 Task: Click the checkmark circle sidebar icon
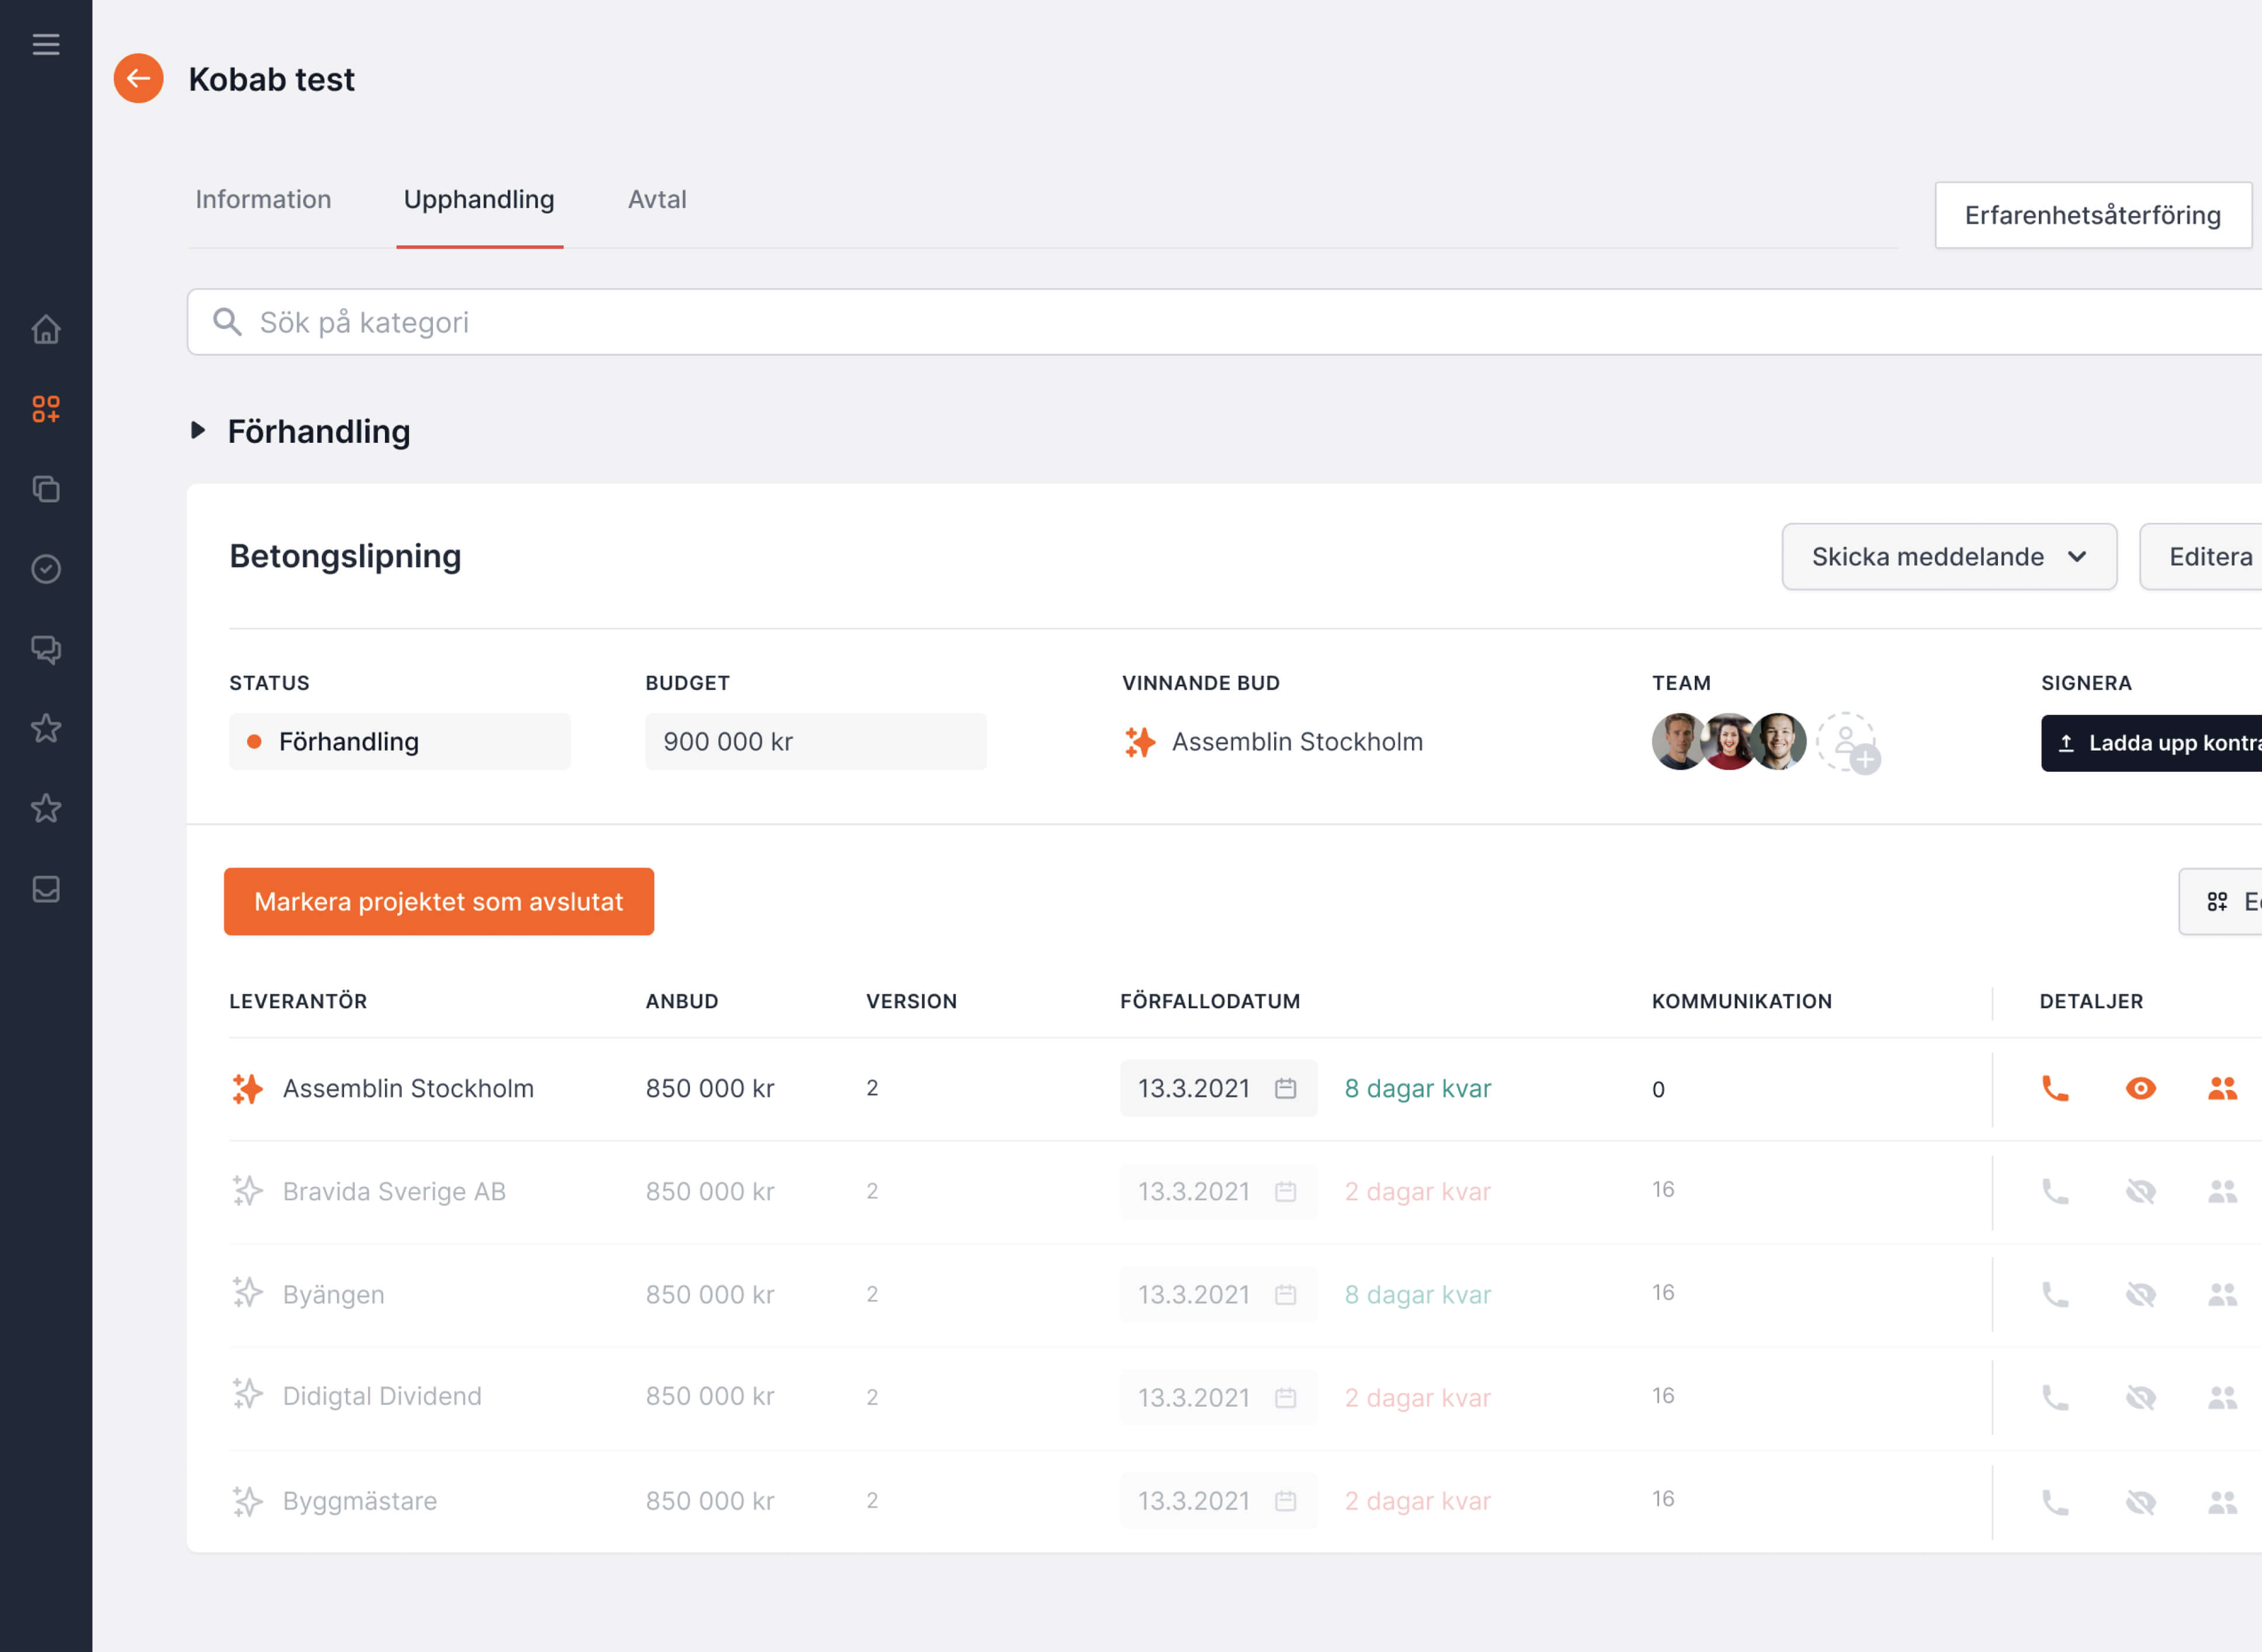click(46, 569)
